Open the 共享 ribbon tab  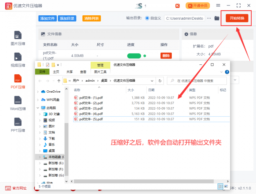70,72
